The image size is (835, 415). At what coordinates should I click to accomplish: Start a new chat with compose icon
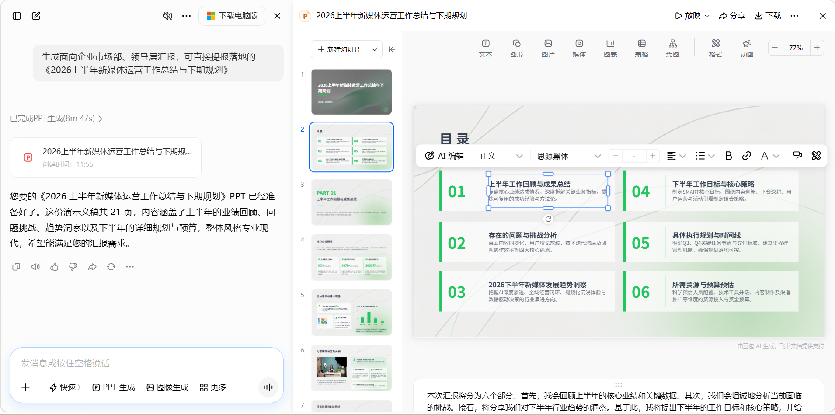(x=36, y=16)
